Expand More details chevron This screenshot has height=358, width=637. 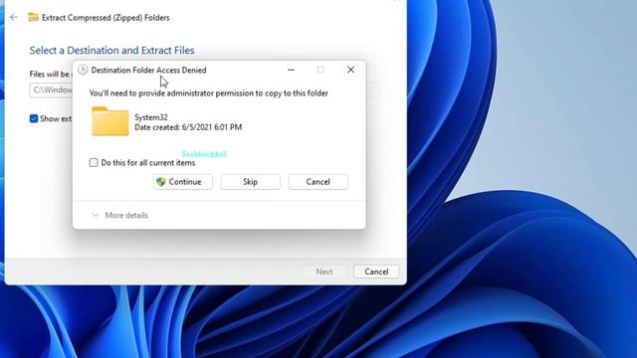tap(96, 215)
